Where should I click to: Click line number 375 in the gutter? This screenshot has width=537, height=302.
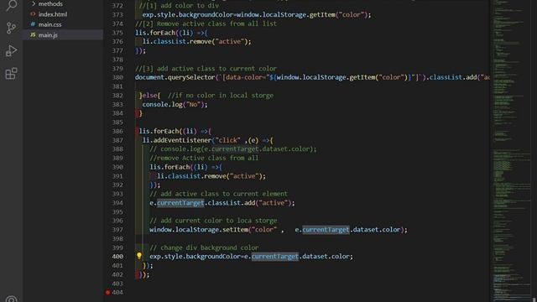tap(117, 33)
